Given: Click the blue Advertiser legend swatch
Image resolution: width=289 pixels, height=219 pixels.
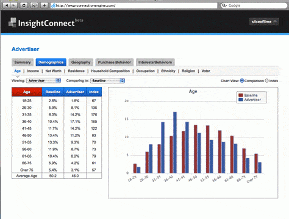Looking at the screenshot, I should click(x=241, y=100).
